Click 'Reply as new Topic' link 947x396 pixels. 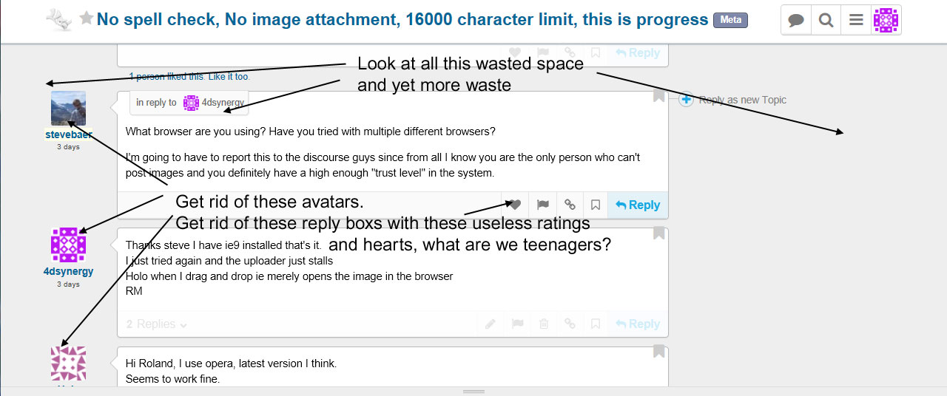(743, 100)
